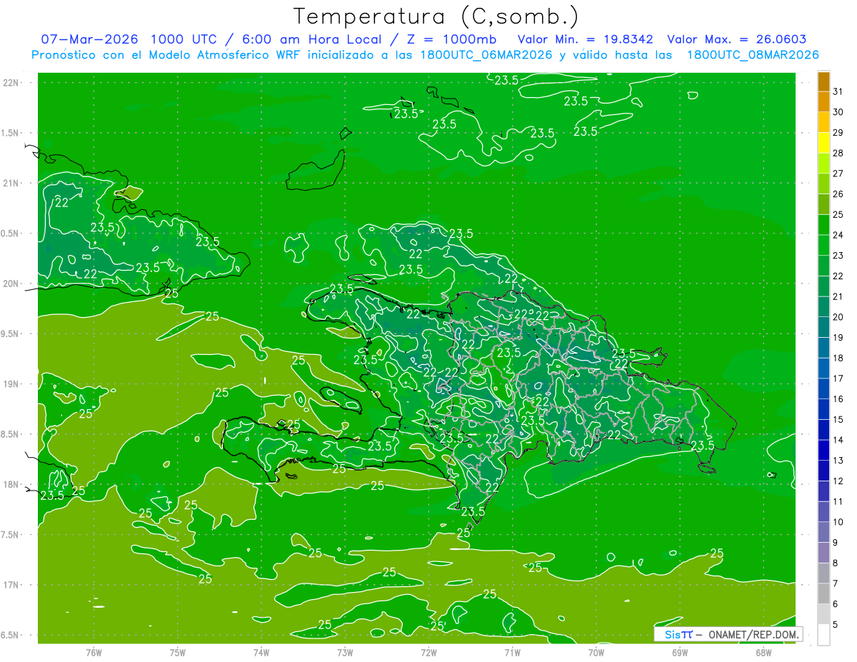Pick the gray swatch between legend 6 and 7

tap(823, 593)
